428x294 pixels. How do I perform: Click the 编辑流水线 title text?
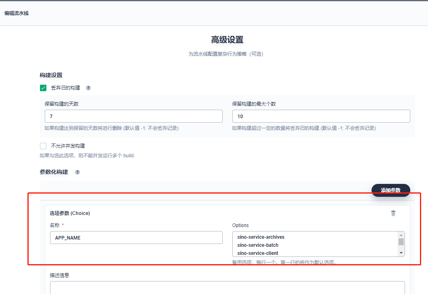17,13
